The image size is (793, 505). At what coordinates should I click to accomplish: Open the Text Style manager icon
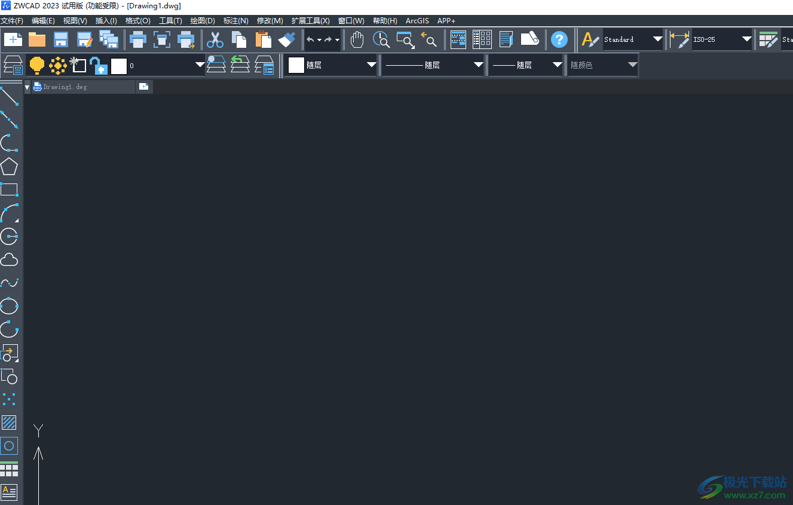tap(590, 39)
